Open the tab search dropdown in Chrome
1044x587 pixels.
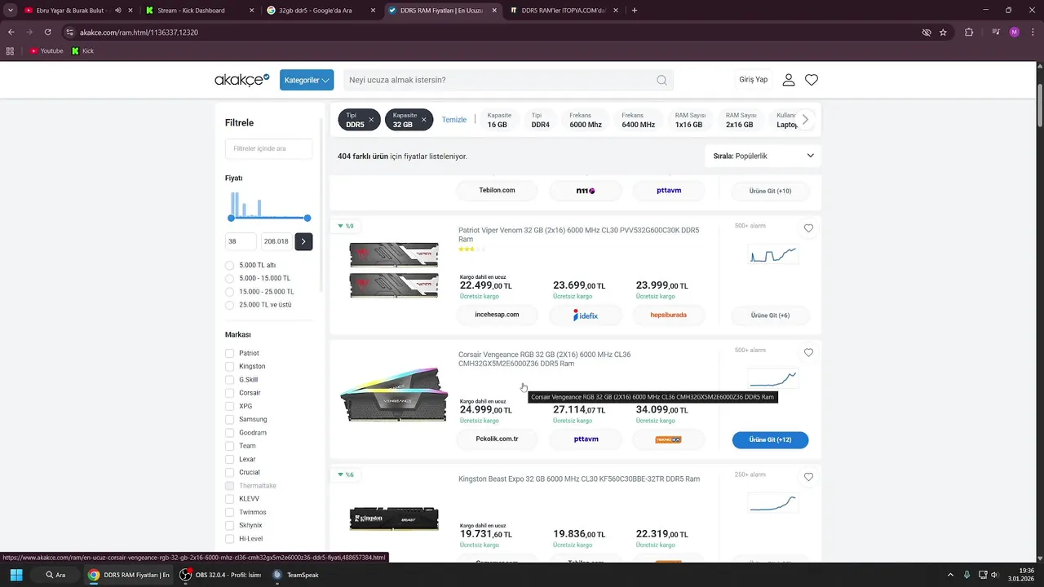point(10,11)
